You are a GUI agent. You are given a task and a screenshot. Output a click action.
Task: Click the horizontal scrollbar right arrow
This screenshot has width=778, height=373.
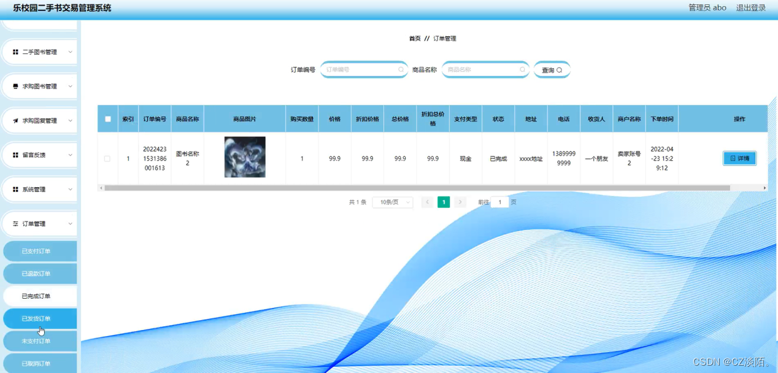point(765,188)
